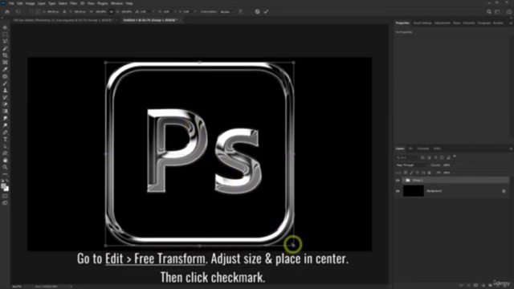Viewport: 514px width, 289px height.
Task: Open the Filter menu
Action: pos(73,3)
